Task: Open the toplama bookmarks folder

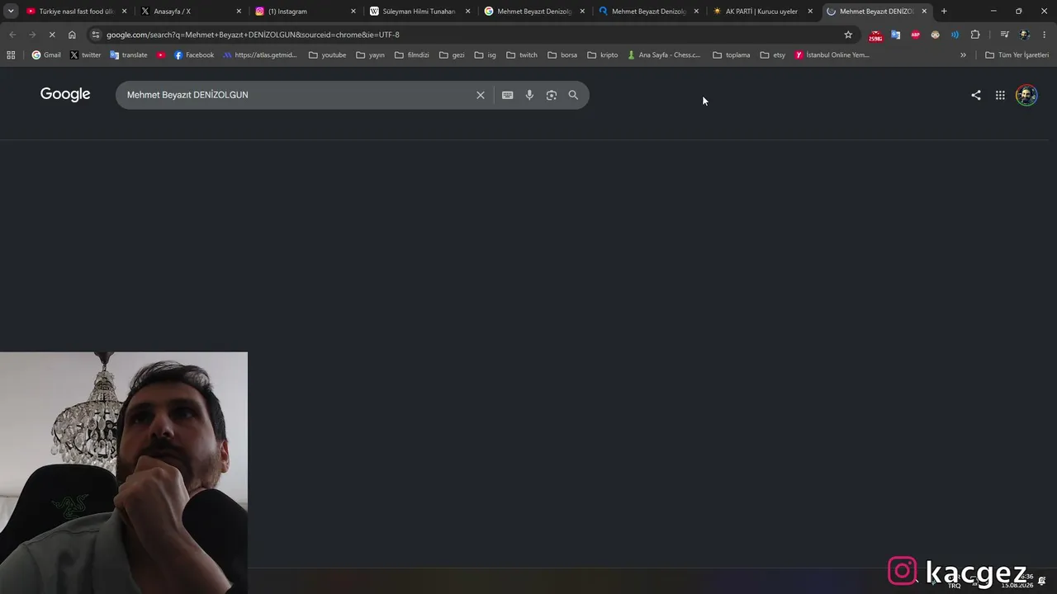Action: click(731, 55)
